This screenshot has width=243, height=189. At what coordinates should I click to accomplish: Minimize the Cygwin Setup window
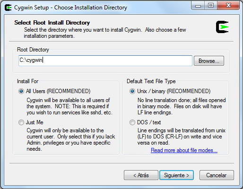(x=198, y=6)
